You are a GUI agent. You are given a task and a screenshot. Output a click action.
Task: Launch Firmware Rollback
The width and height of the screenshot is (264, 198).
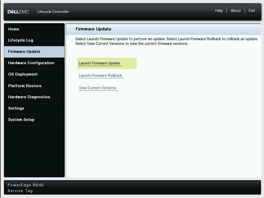100,76
